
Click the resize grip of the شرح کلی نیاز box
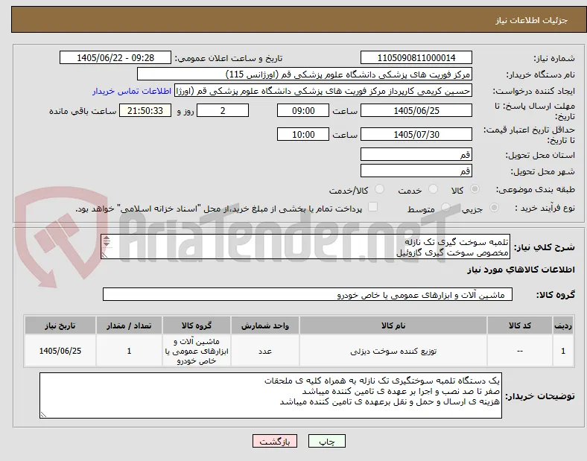tap(105, 255)
